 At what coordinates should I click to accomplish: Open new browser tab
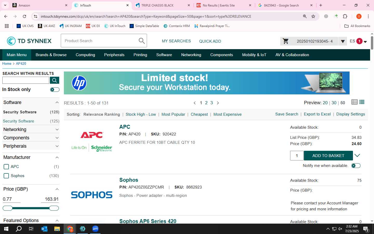tap(321, 5)
